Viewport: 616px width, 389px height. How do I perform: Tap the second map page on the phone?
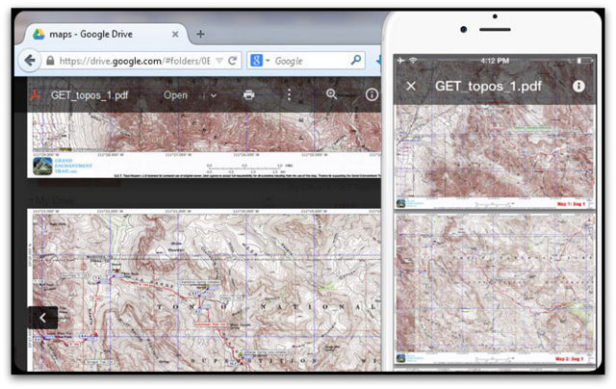(x=495, y=289)
